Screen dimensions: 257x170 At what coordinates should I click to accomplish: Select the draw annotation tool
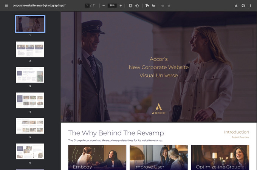[x=153, y=6]
